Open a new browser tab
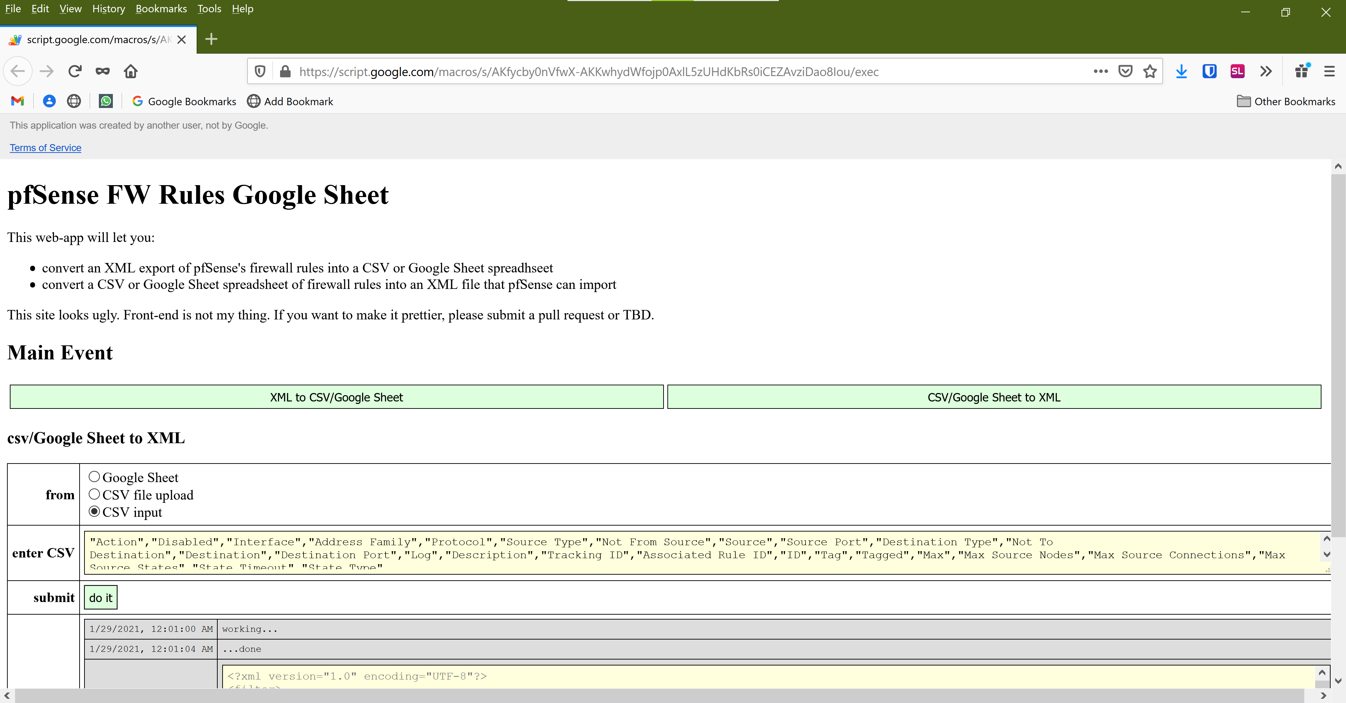 [211, 39]
